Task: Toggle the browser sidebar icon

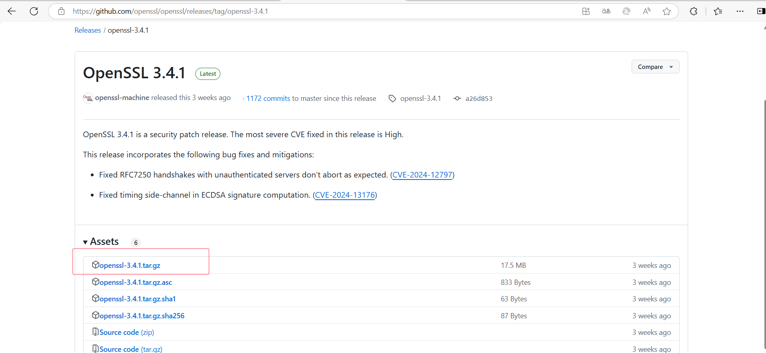Action: (x=761, y=11)
